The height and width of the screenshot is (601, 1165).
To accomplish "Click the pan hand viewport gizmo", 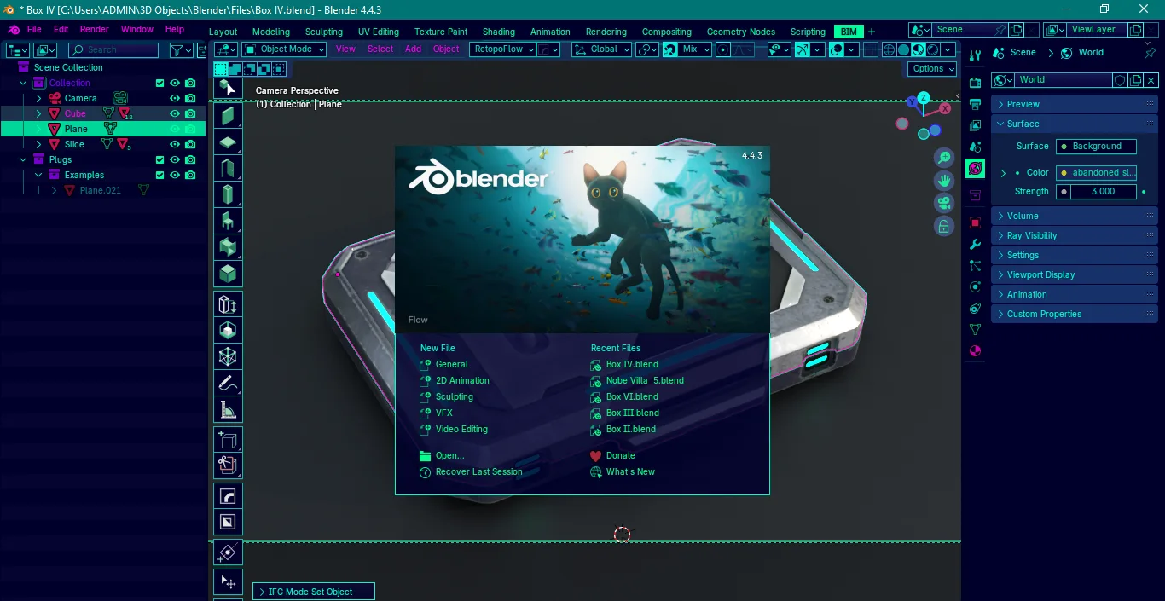I will point(943,181).
